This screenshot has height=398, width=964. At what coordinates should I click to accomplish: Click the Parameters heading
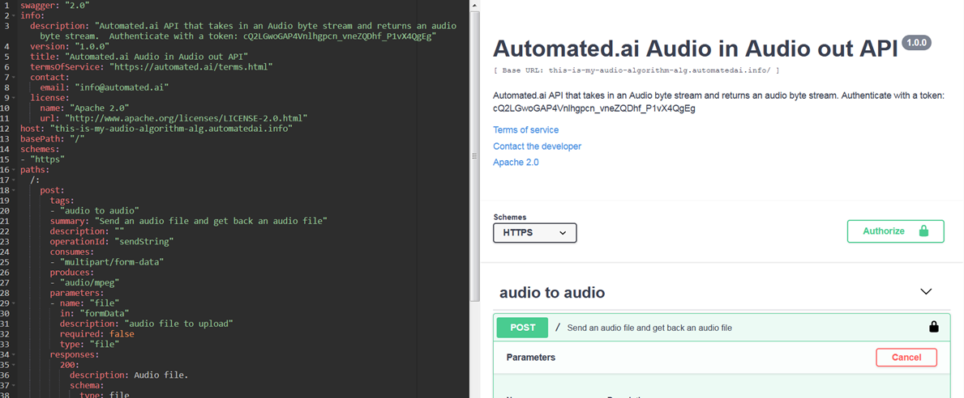[530, 357]
